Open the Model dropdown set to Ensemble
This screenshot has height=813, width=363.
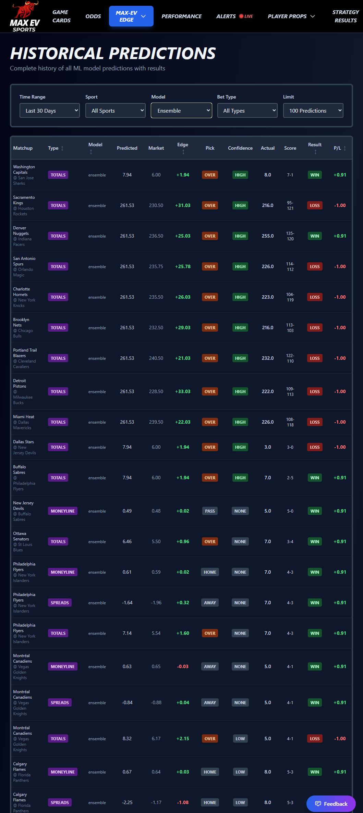[x=181, y=111]
